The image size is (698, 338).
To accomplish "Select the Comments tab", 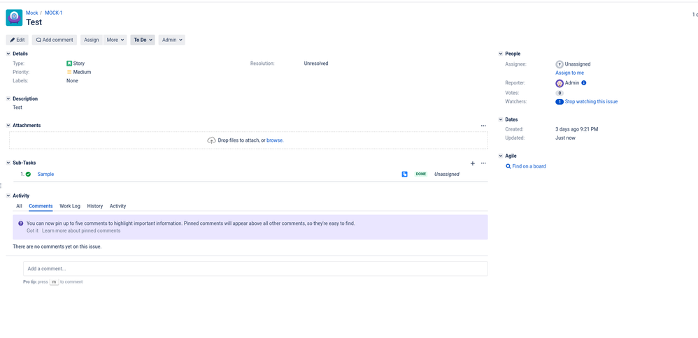I will click(41, 206).
